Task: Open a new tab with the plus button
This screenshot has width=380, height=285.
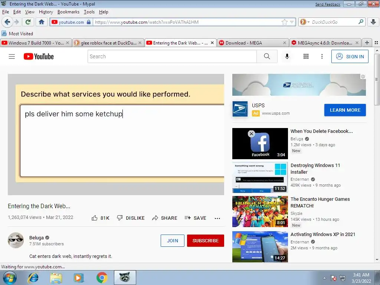Action: 367,43
